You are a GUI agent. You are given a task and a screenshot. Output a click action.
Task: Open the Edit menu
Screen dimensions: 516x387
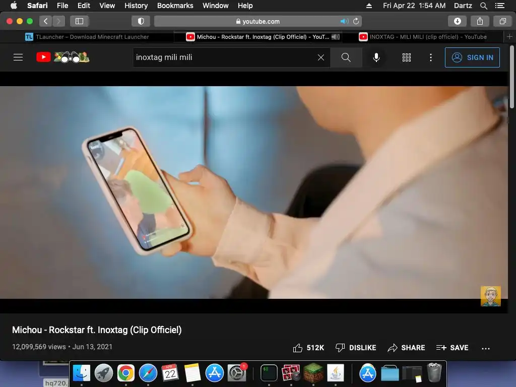click(x=84, y=6)
